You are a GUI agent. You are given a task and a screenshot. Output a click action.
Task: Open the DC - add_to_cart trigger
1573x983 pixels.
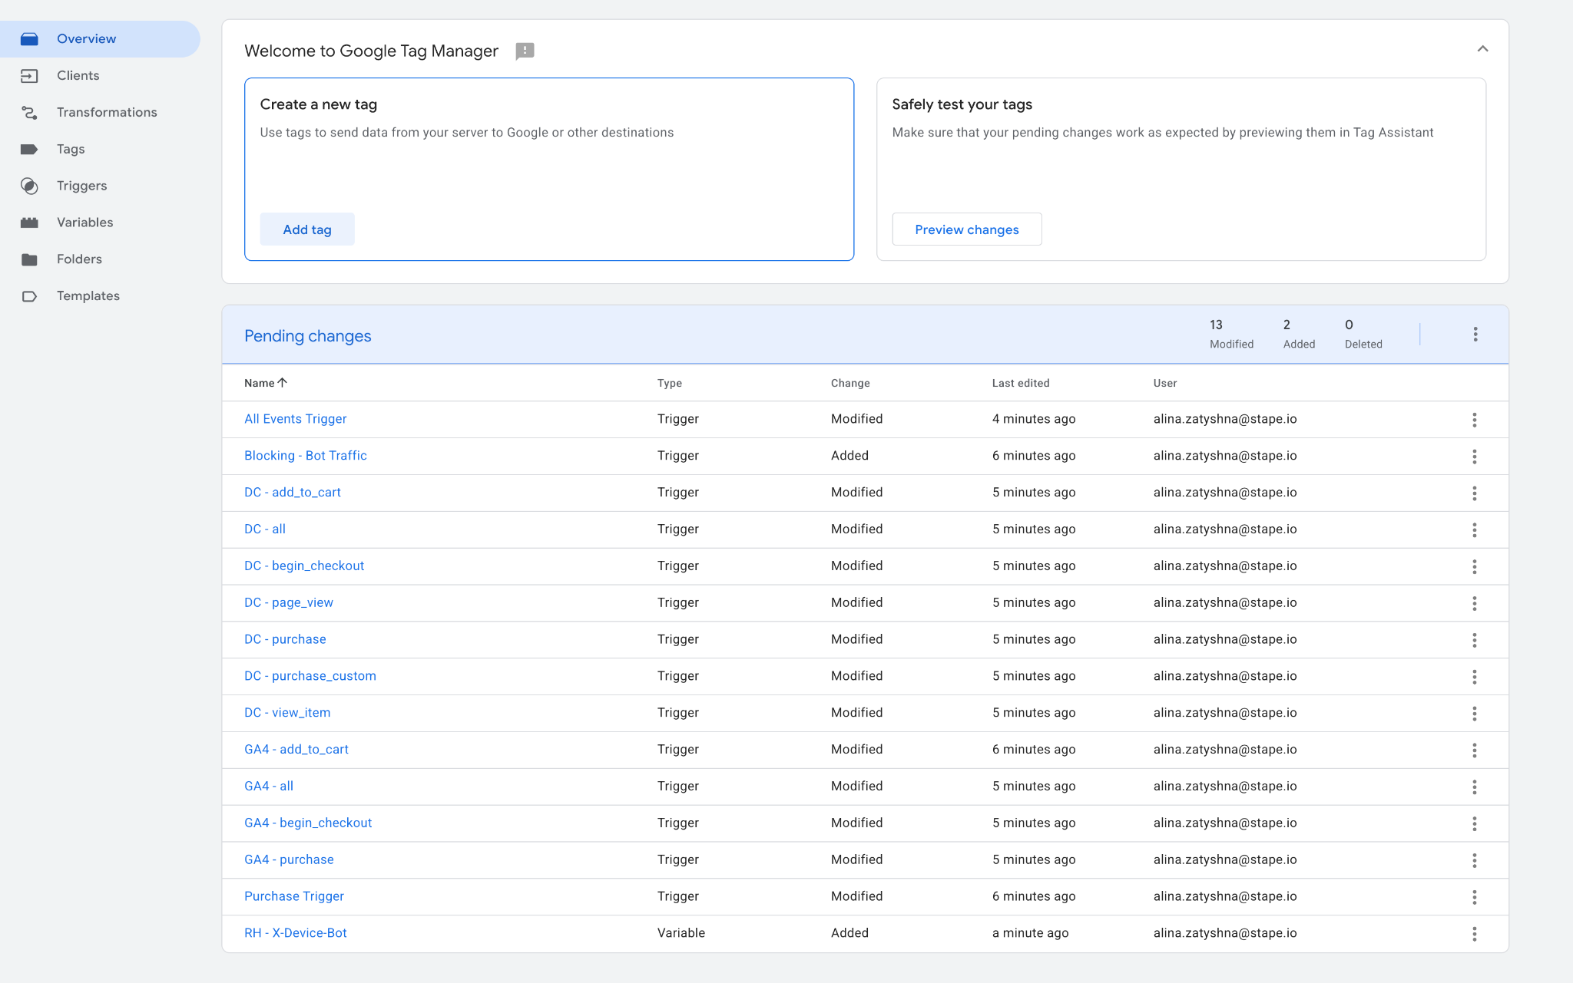click(x=293, y=493)
